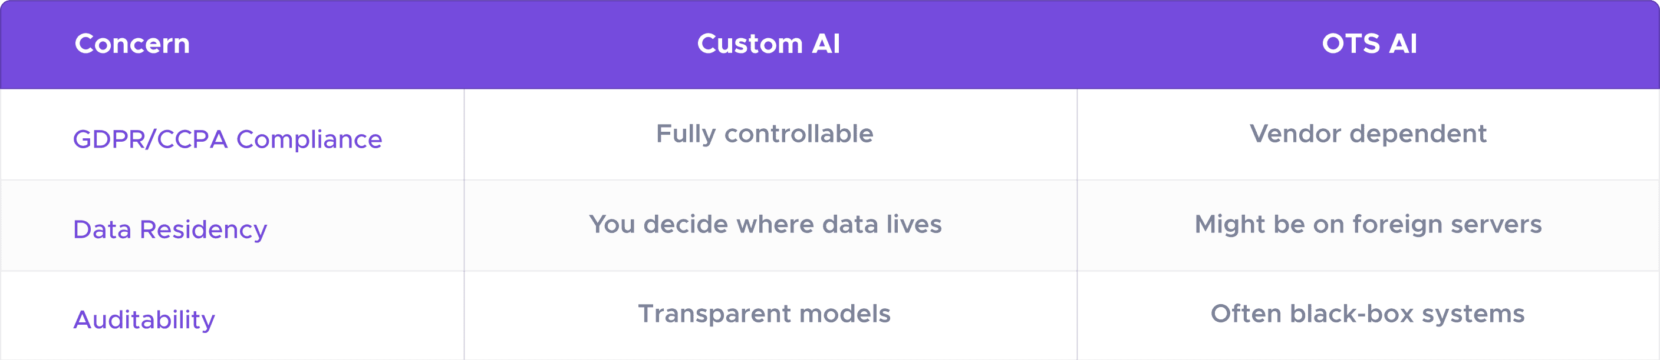Open the GDPR/CCPA Compliance link

click(x=228, y=139)
